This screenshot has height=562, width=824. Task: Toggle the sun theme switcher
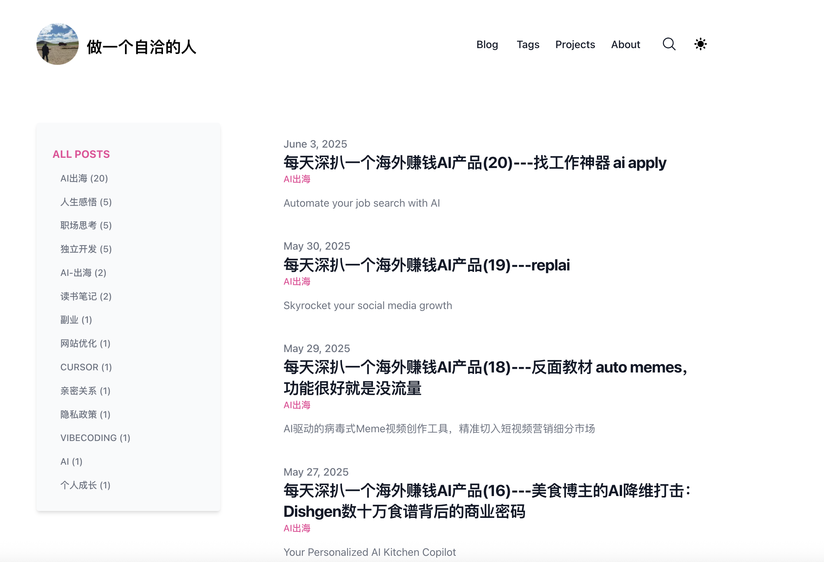coord(700,44)
